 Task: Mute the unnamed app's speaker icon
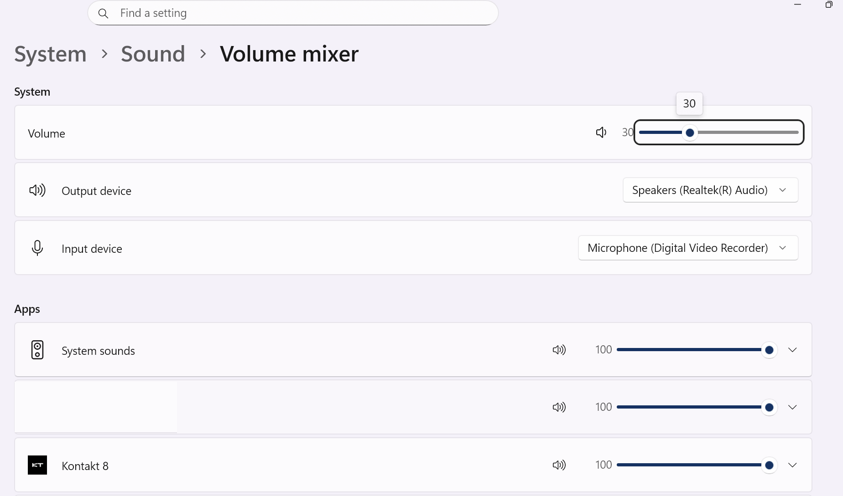pos(559,407)
